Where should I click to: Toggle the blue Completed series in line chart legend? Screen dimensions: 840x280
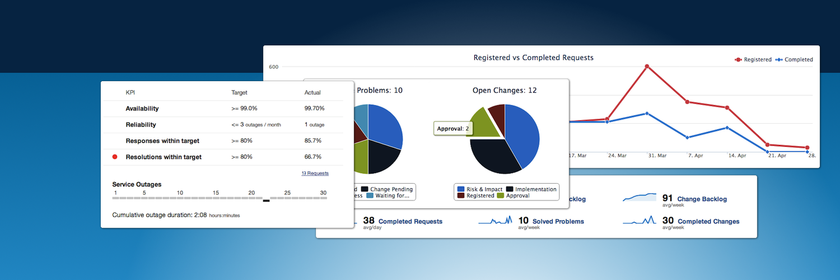pos(794,59)
